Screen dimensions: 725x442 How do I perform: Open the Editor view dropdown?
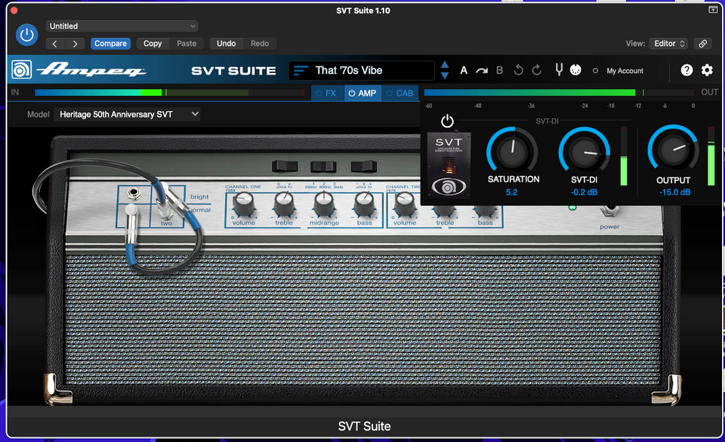click(668, 44)
